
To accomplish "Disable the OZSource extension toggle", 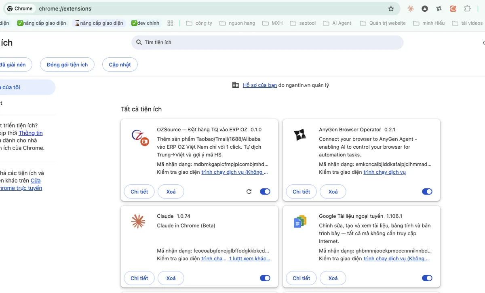I will [x=265, y=192].
